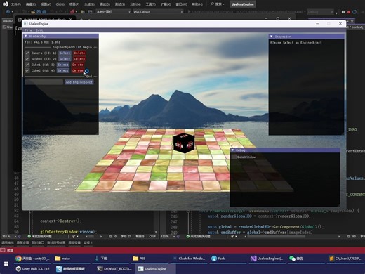Select the Cube1 engine object

coord(63,65)
